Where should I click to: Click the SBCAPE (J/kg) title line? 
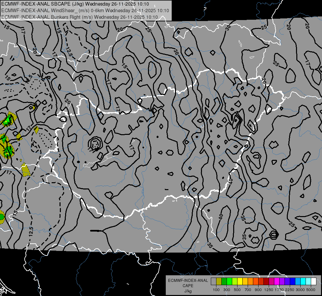pyautogui.click(x=75, y=4)
